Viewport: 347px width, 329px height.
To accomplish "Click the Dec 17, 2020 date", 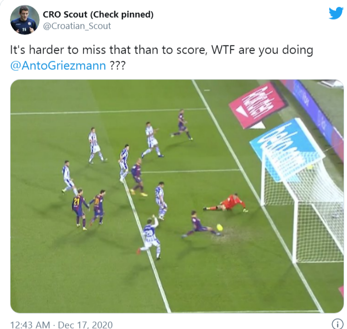I will tap(85, 325).
